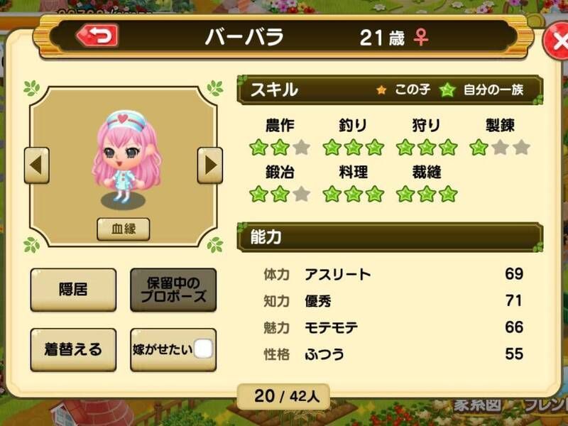
Task: Click the first star under 農作
Action: [258, 148]
